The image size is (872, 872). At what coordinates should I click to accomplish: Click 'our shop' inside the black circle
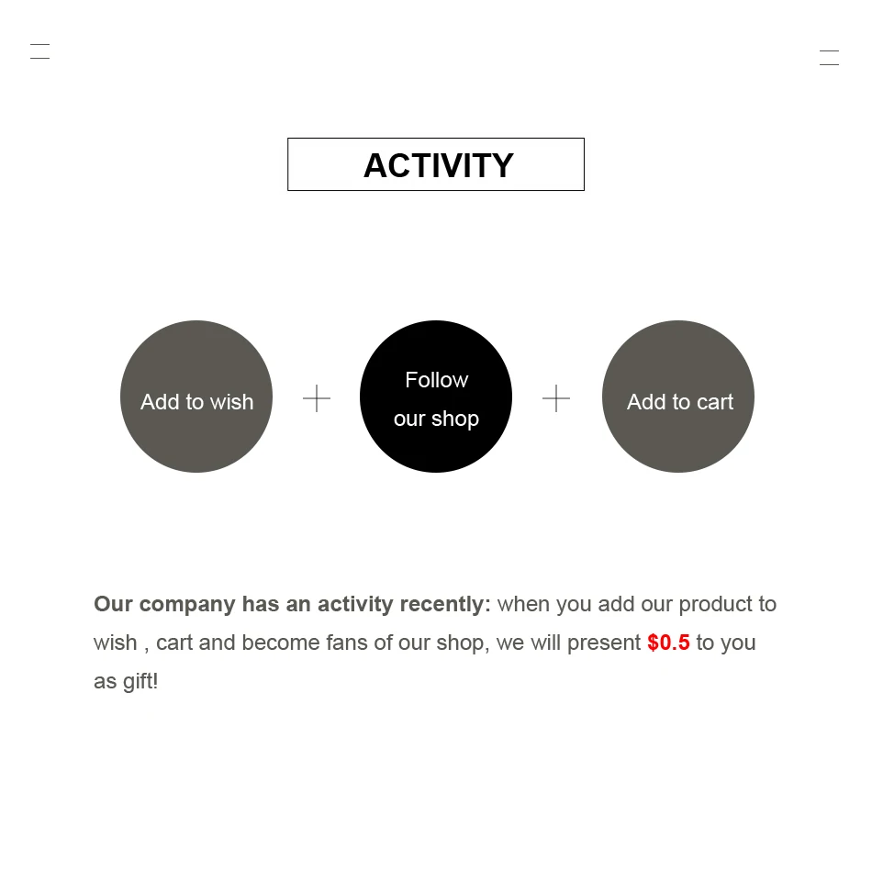(437, 419)
